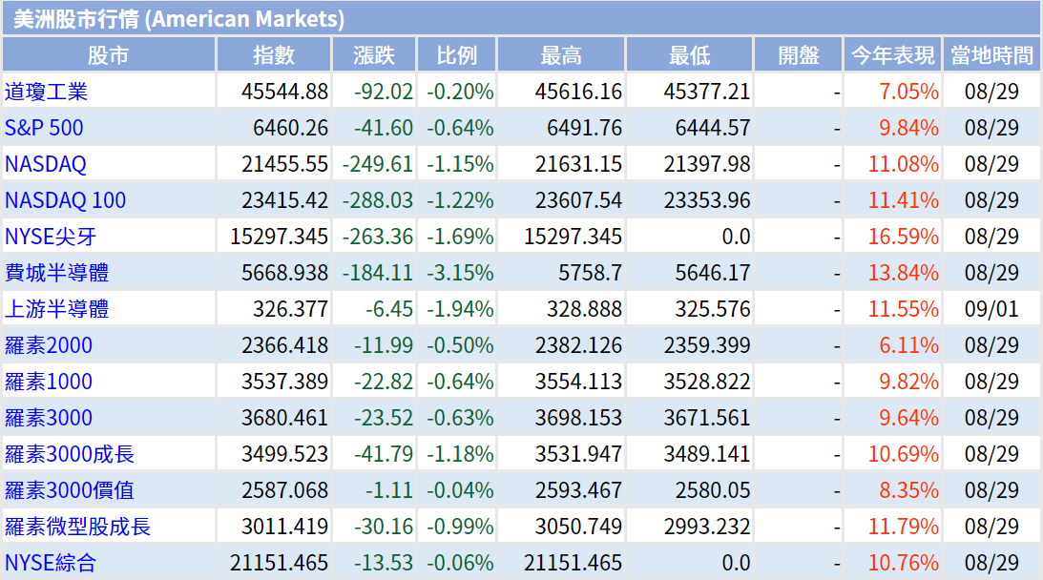Click the 股市 column header
Screen dimensions: 1043x580
click(x=109, y=55)
